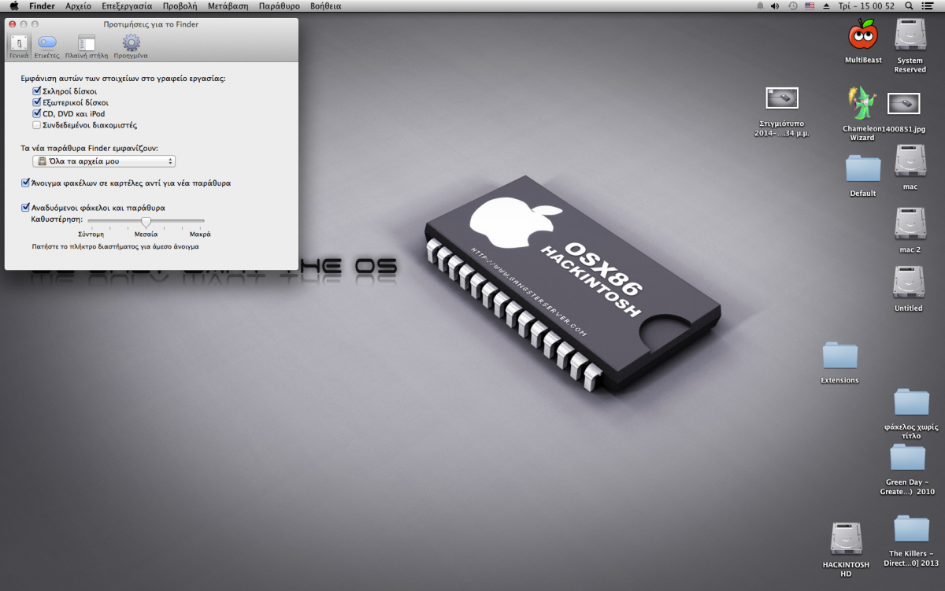Select the MultiBeast desktop icon

click(863, 35)
